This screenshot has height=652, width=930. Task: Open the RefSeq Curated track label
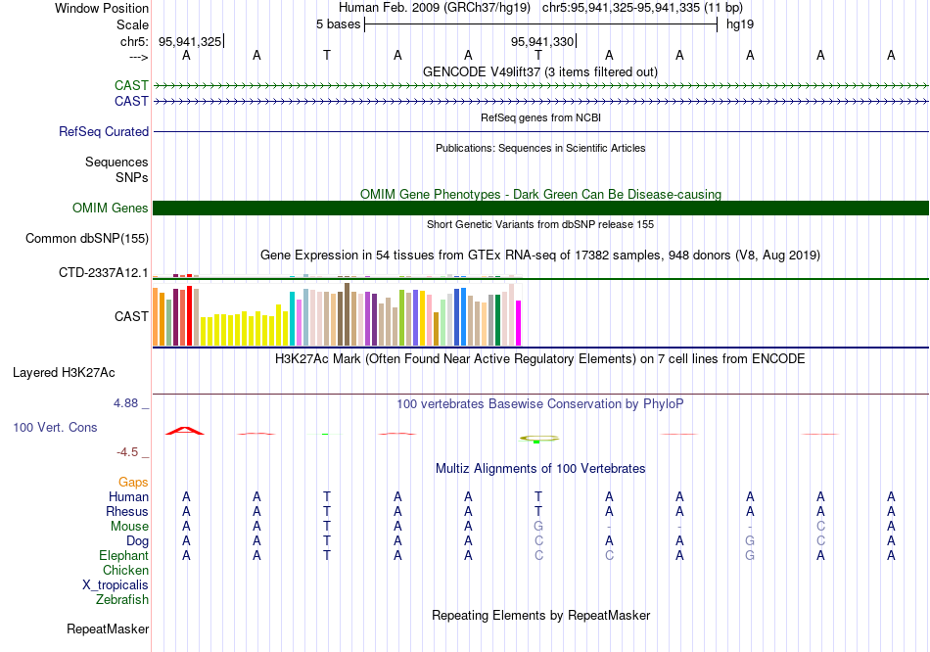click(104, 131)
